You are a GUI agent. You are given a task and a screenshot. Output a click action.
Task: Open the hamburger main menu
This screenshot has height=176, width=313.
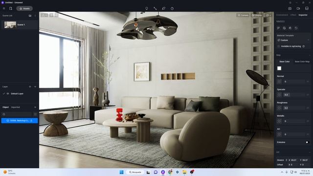4,8
